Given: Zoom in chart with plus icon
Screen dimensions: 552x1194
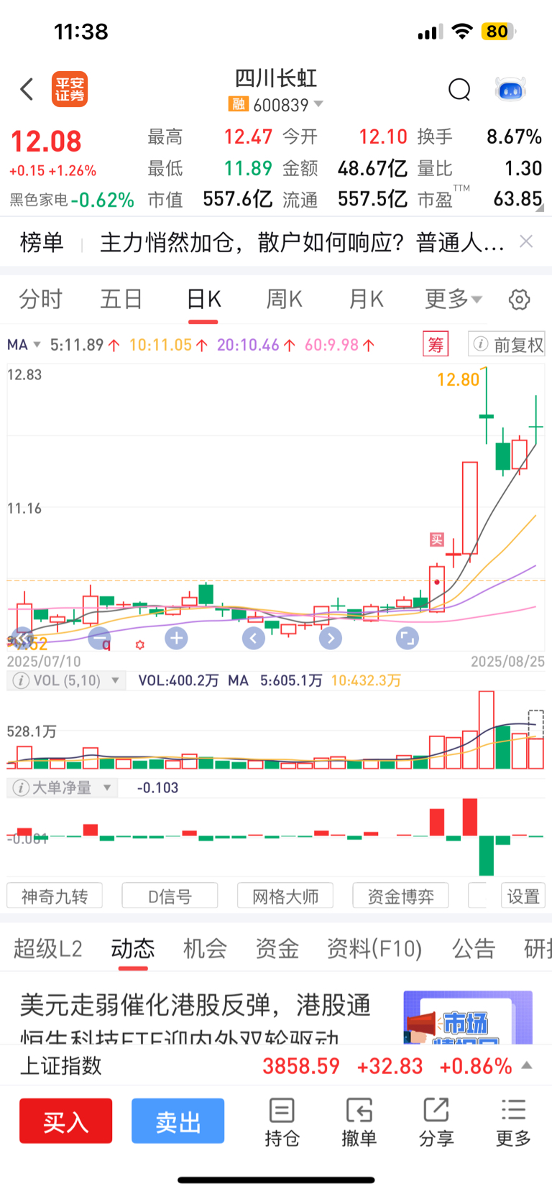Looking at the screenshot, I should (176, 638).
